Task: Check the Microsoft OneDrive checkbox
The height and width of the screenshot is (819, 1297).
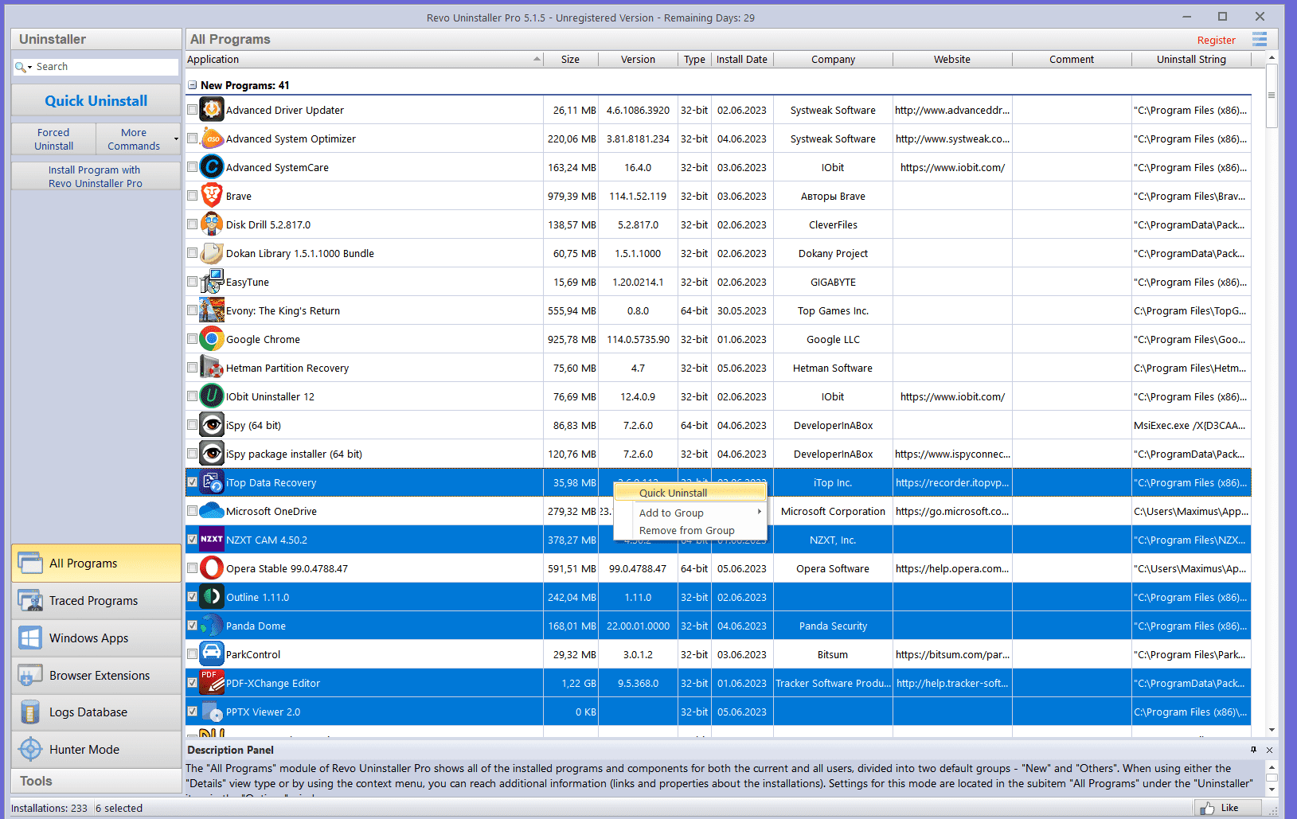Action: (x=192, y=511)
